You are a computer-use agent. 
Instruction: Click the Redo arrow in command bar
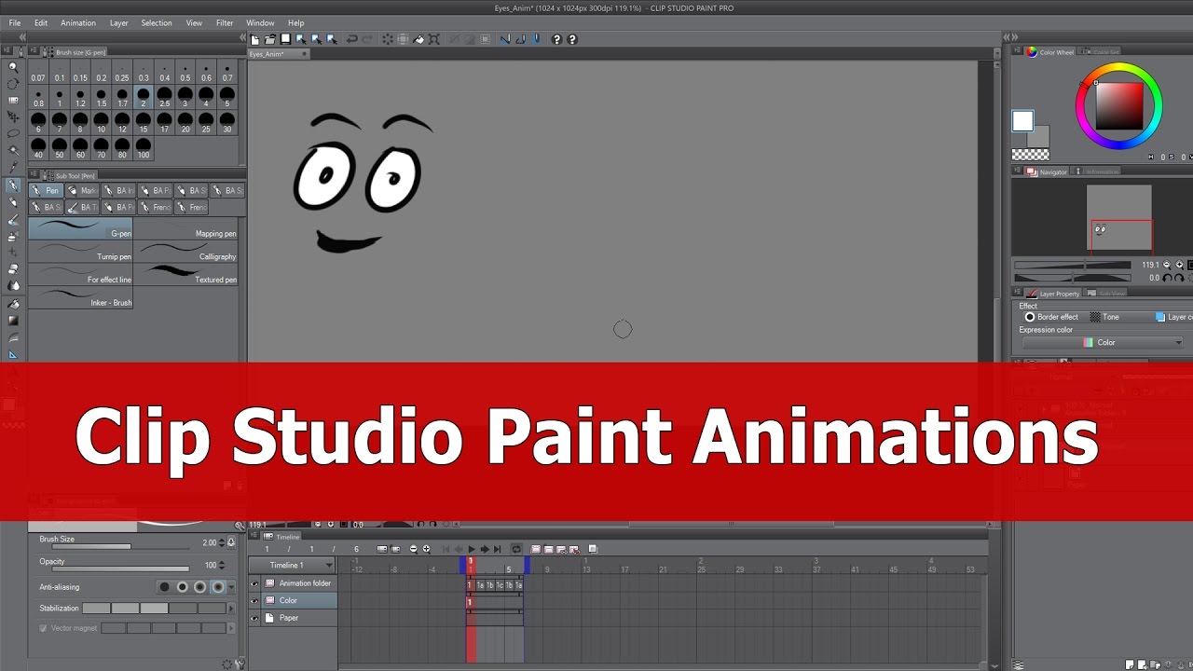point(367,39)
